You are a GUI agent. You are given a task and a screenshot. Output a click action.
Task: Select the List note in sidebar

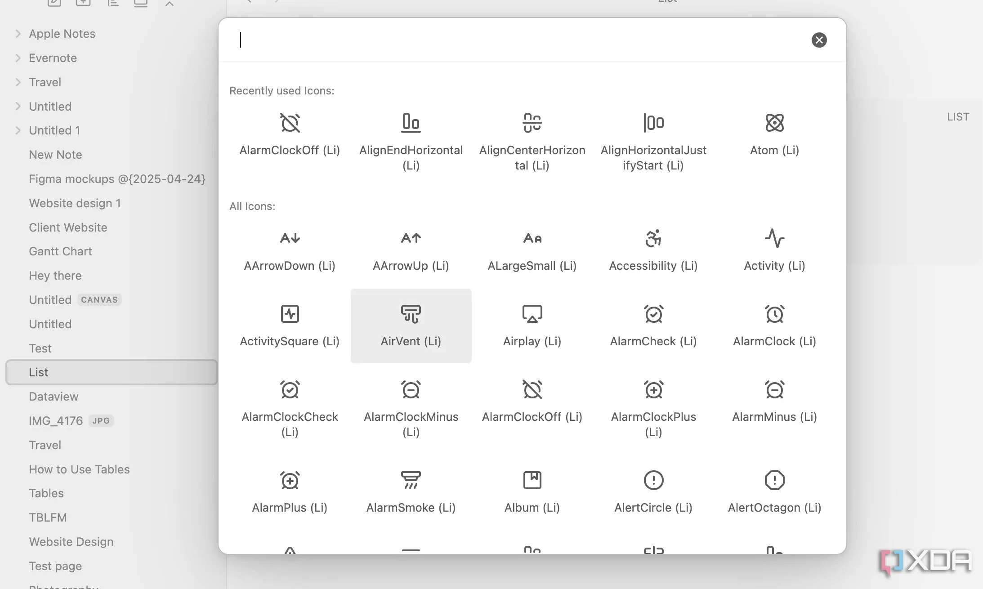point(112,372)
